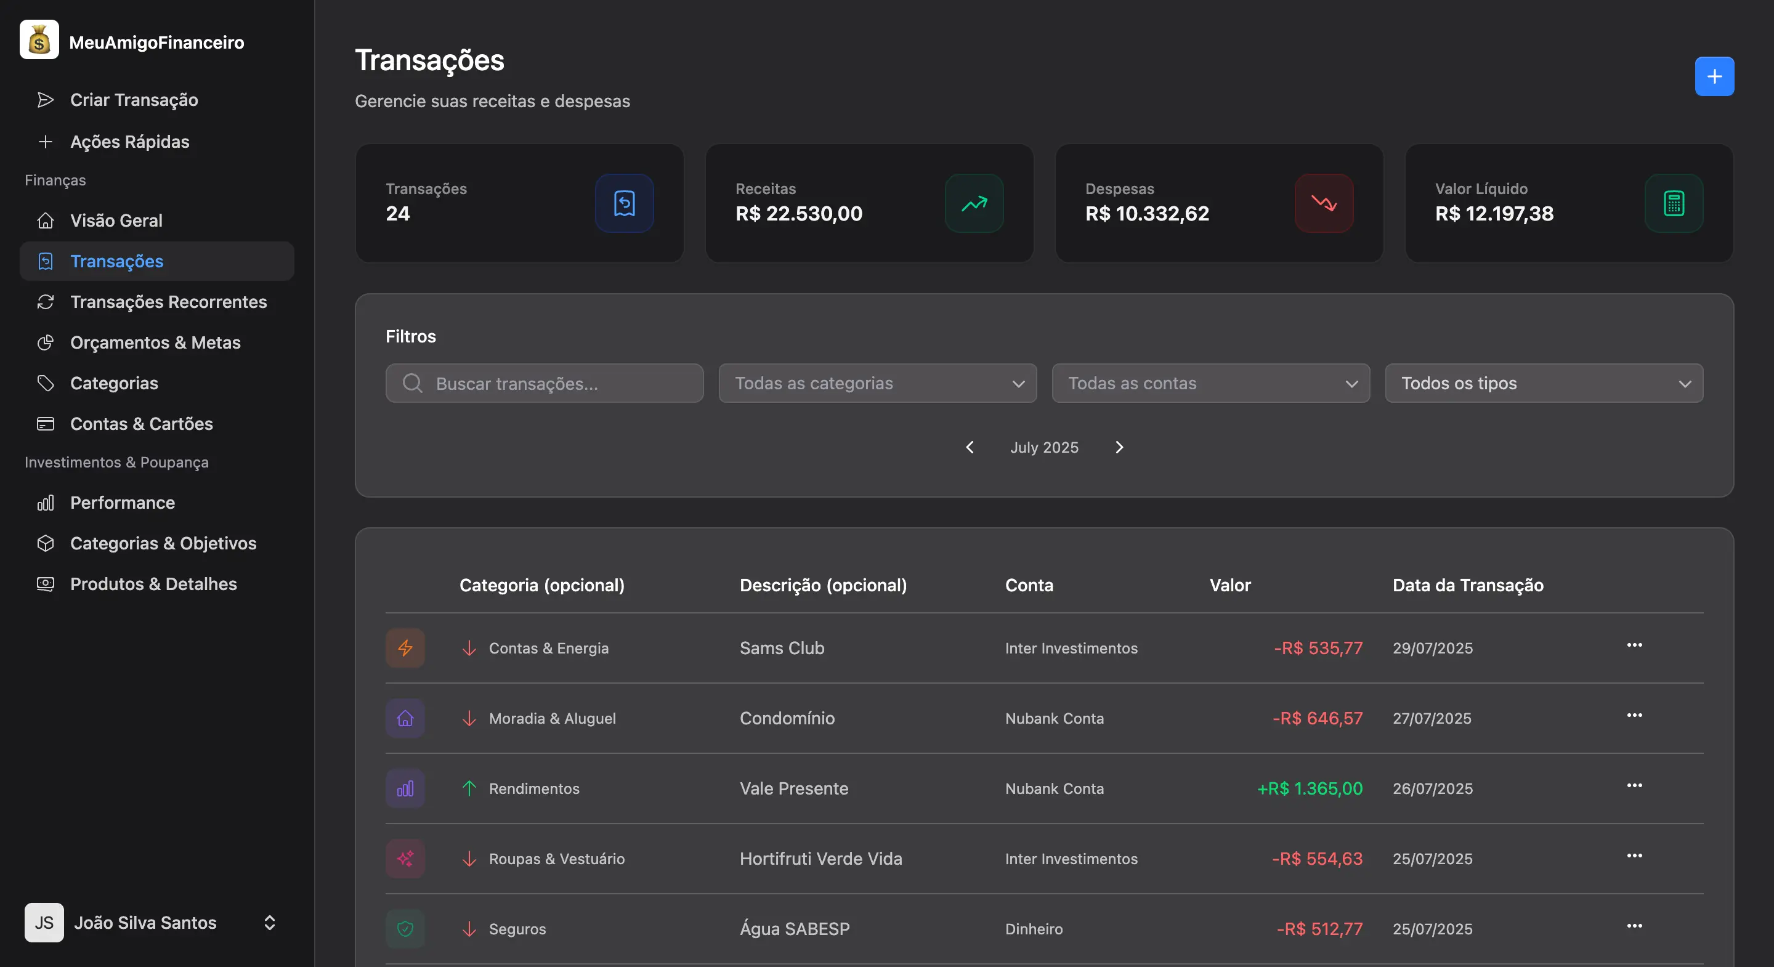Open Contas & Cartões card icon
1774x967 pixels.
coord(46,424)
